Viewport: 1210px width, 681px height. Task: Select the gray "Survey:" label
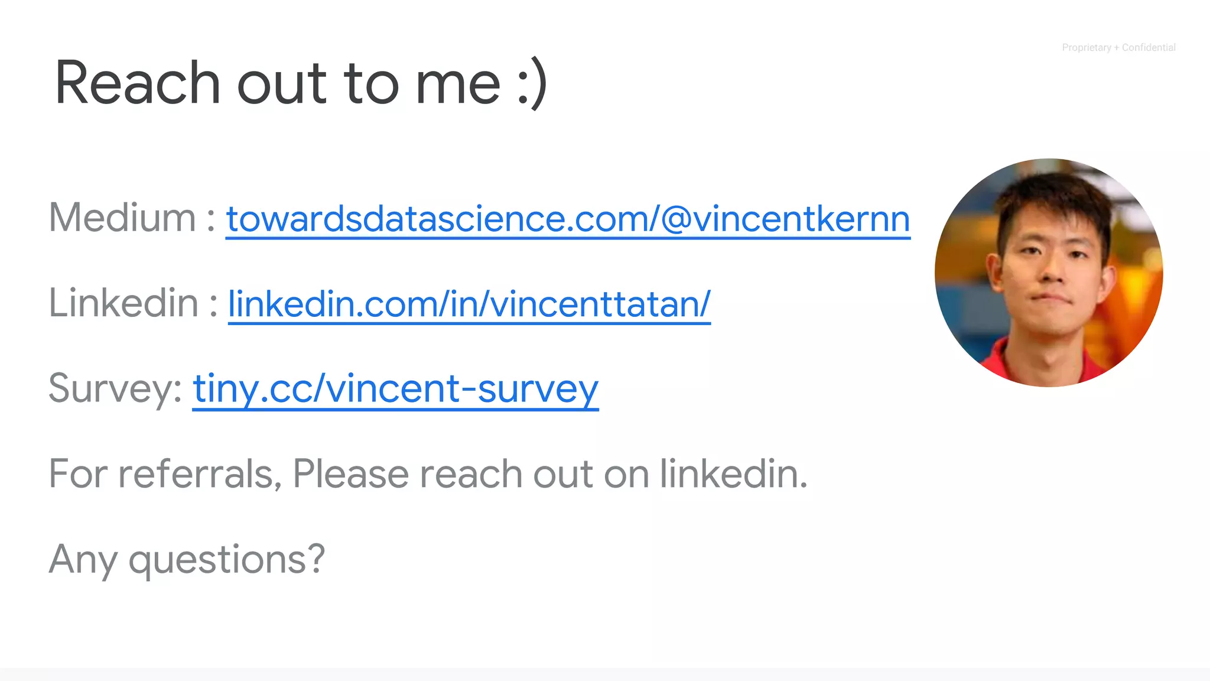[x=115, y=389]
